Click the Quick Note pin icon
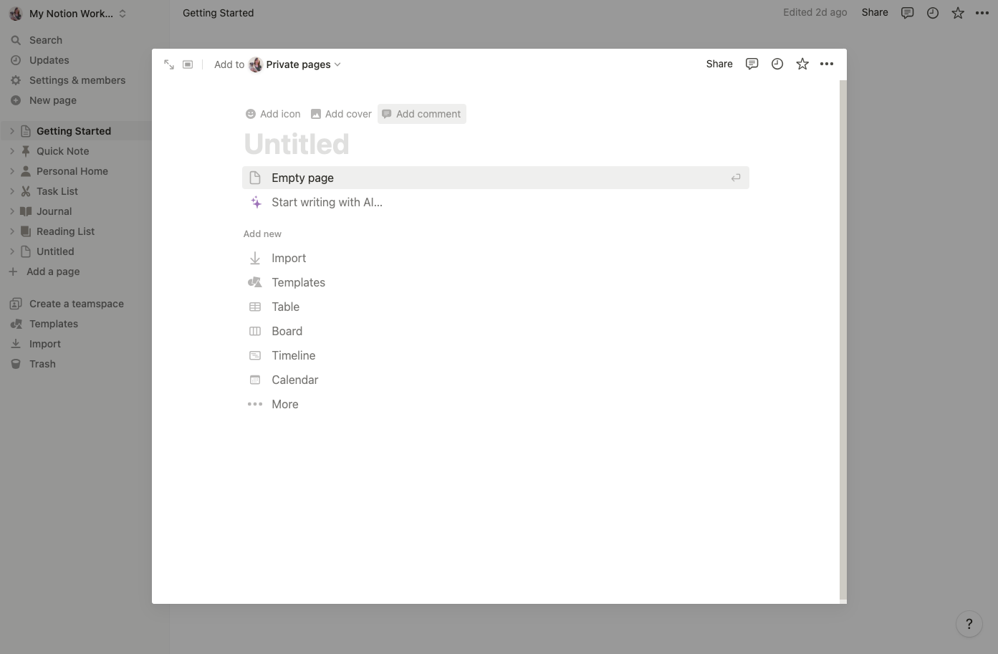Screen dimensions: 998x654 (26, 151)
